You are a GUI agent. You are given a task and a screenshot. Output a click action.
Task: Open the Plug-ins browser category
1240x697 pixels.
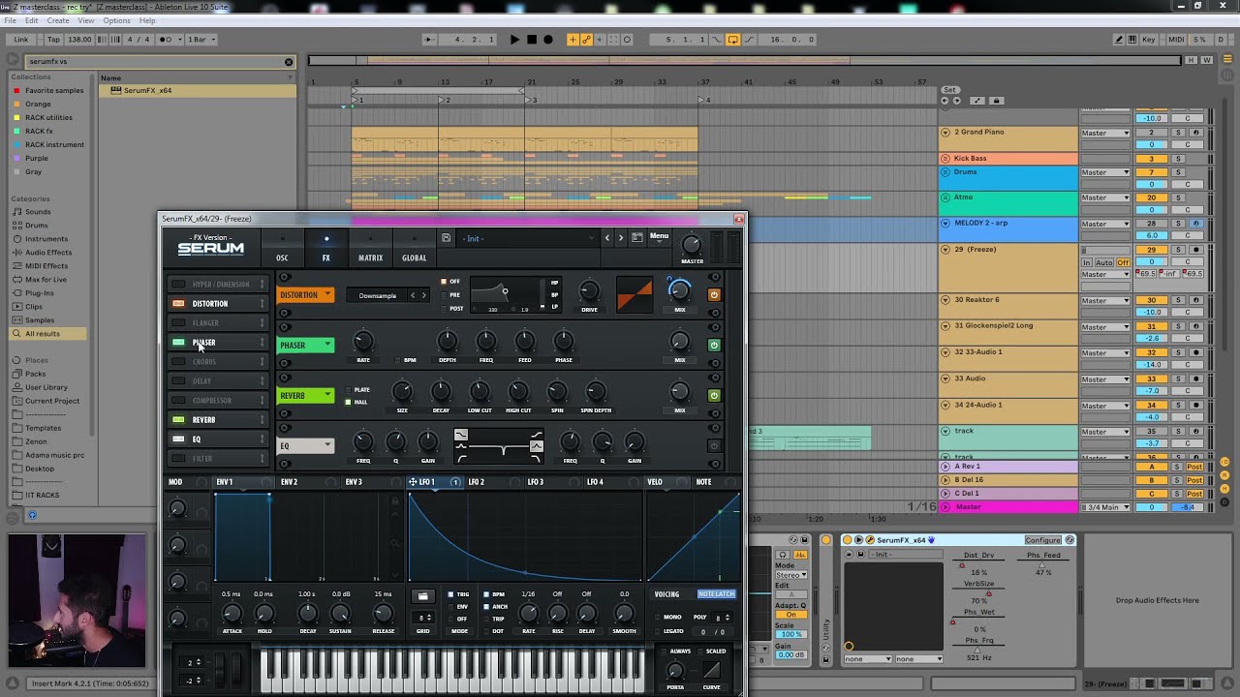(x=40, y=293)
